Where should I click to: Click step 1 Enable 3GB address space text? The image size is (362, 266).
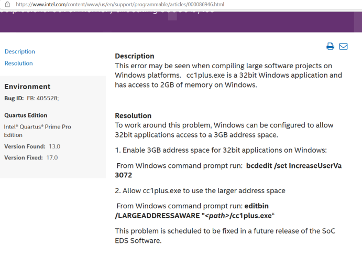[x=221, y=150]
